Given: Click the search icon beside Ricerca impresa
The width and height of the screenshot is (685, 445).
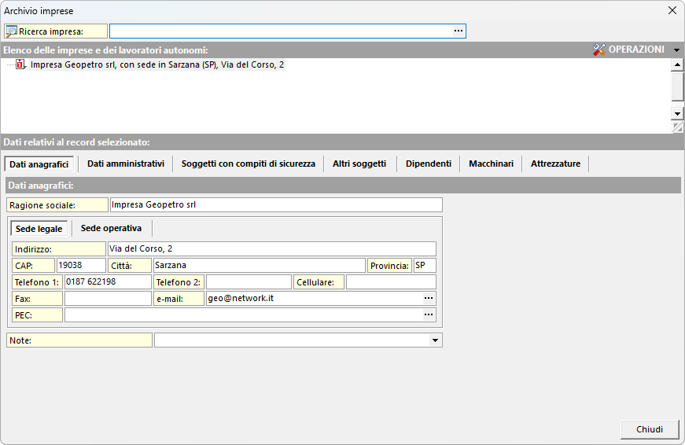Looking at the screenshot, I should pos(12,31).
